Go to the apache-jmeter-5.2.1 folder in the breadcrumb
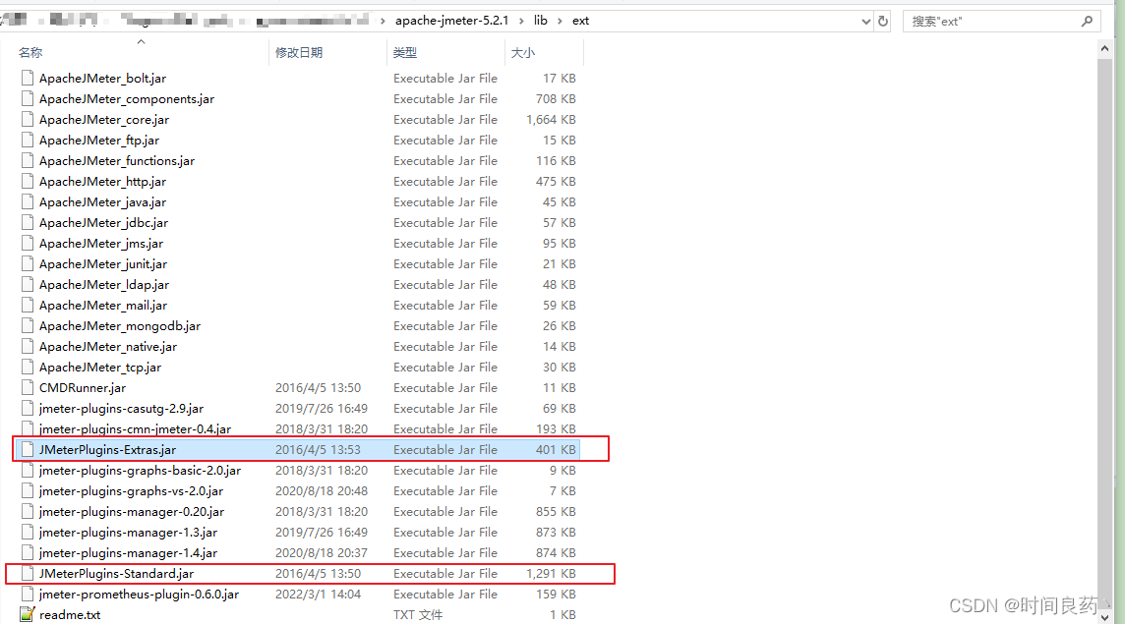Screen dimensions: 1125x624 click(x=452, y=21)
